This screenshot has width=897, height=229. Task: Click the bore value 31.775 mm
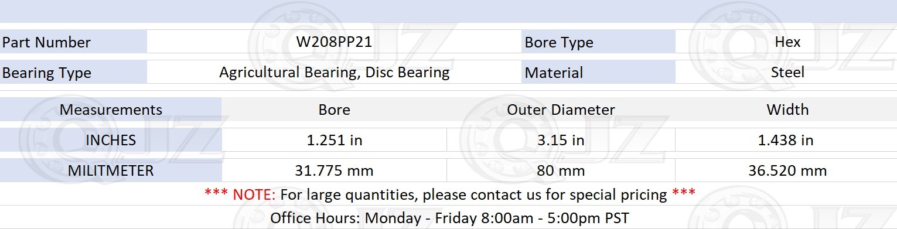pyautogui.click(x=334, y=170)
